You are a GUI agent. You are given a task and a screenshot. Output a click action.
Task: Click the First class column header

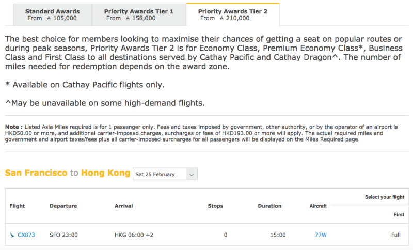[399, 215]
